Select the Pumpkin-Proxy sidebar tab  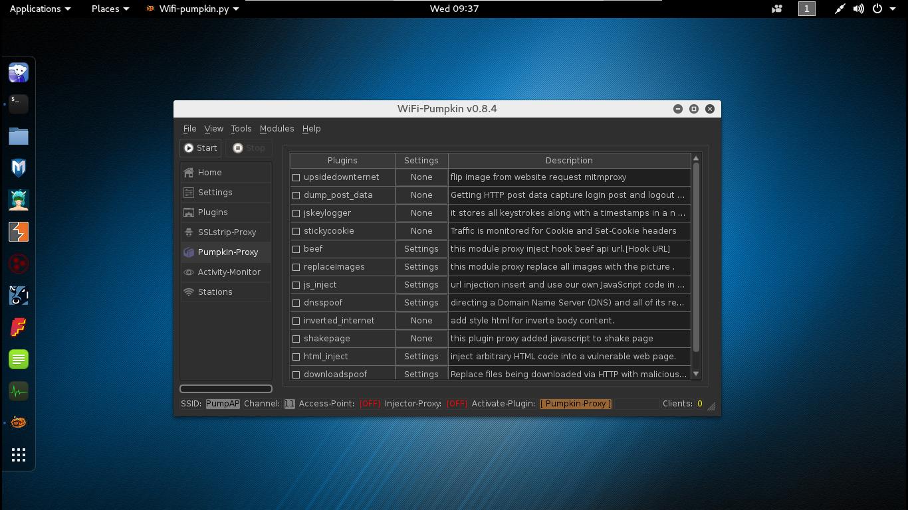coord(226,252)
